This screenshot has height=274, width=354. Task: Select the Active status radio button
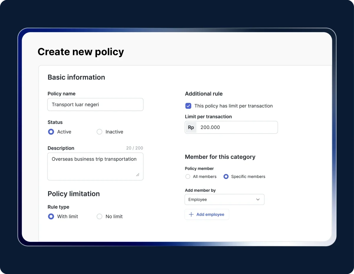51,132
